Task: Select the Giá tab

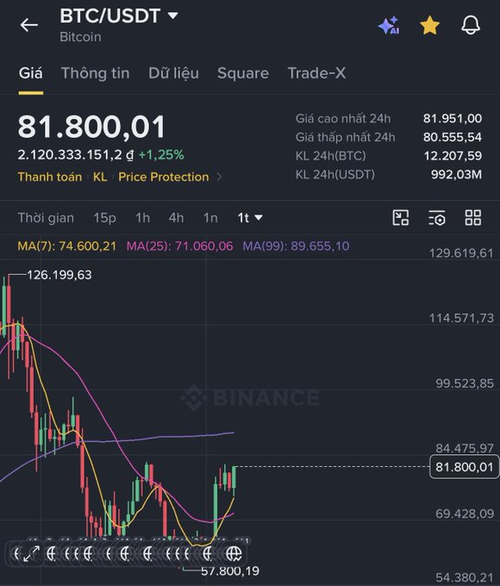Action: tap(31, 73)
